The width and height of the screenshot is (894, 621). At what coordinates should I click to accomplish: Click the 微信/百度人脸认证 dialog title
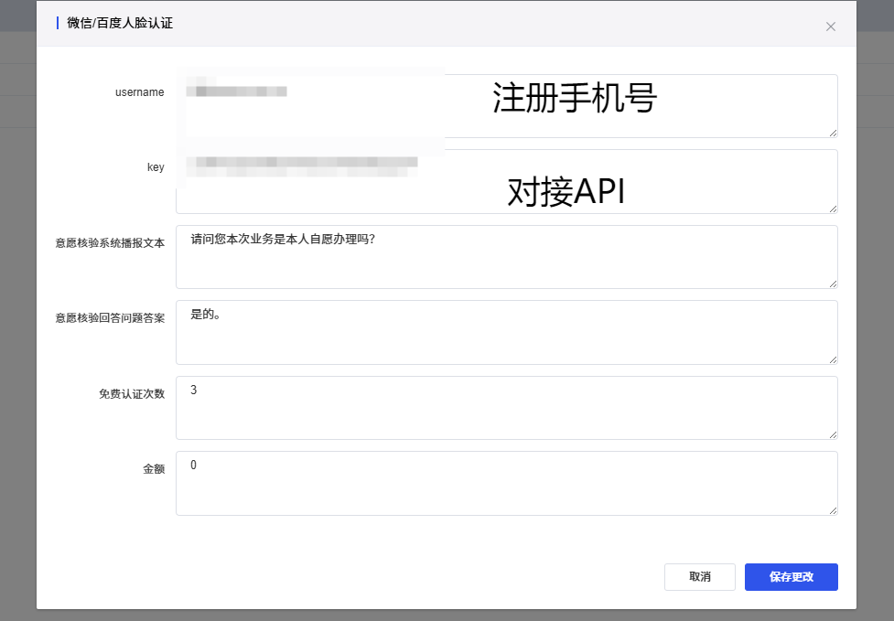(120, 23)
